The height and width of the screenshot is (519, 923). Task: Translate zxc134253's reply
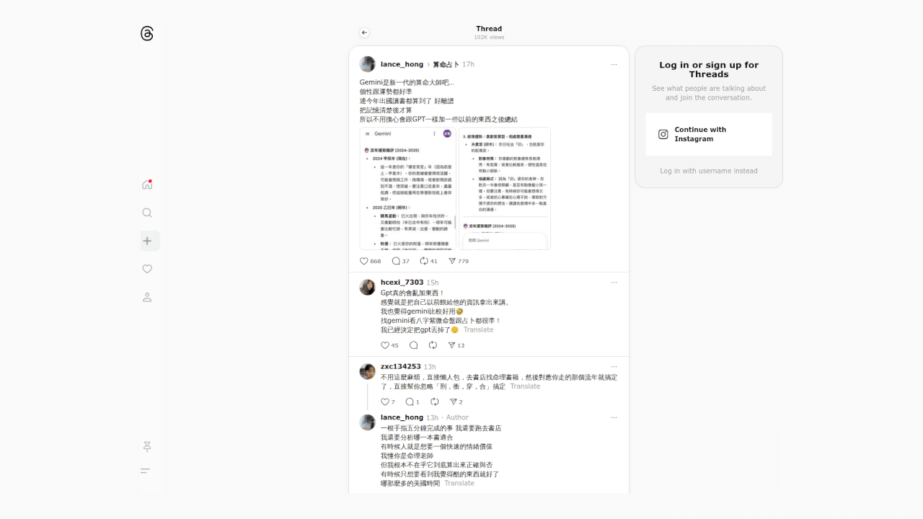525,386
